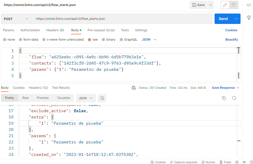Click the request URL input field

(x=122, y=19)
